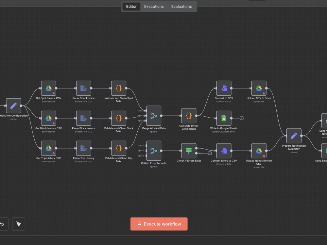Select the Convert to CSV node

(x=224, y=88)
